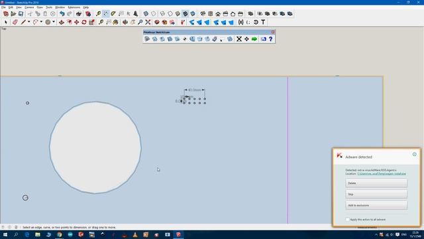Open Microsoft Edge from the taskbar
This screenshot has height=239, width=424.
(x=26, y=234)
